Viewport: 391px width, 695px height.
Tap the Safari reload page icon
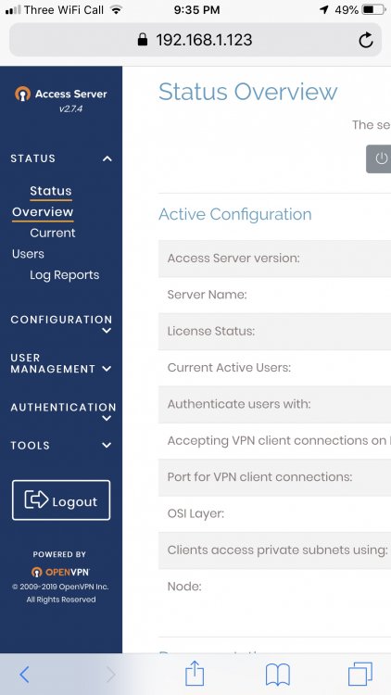pyautogui.click(x=366, y=41)
